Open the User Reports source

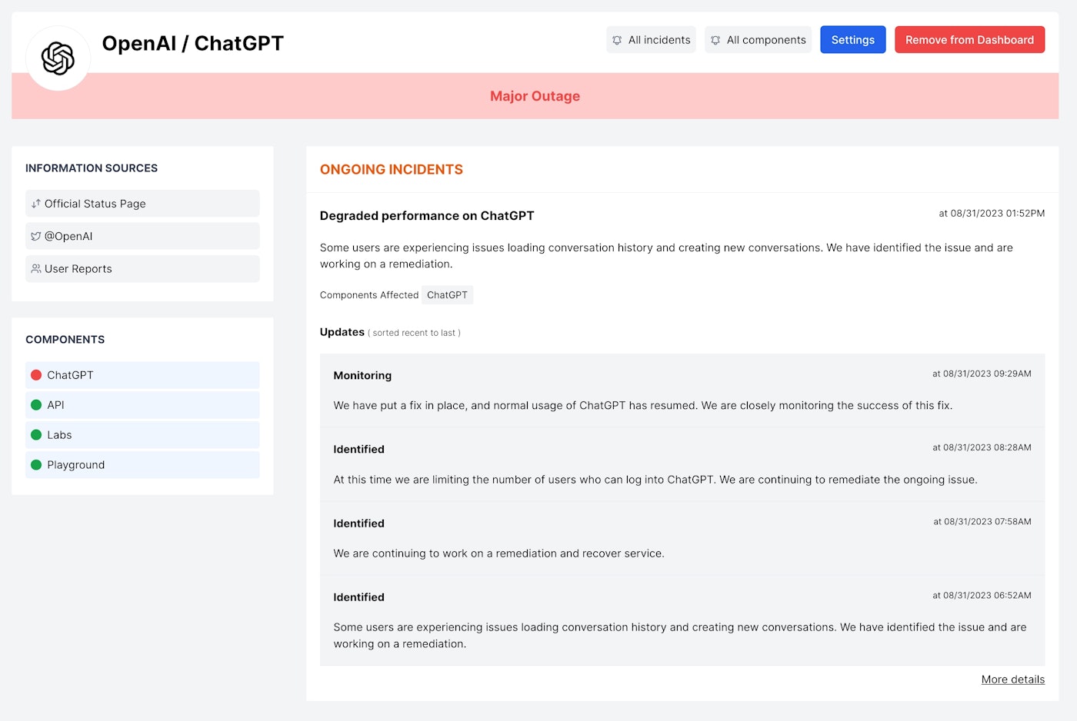point(142,269)
